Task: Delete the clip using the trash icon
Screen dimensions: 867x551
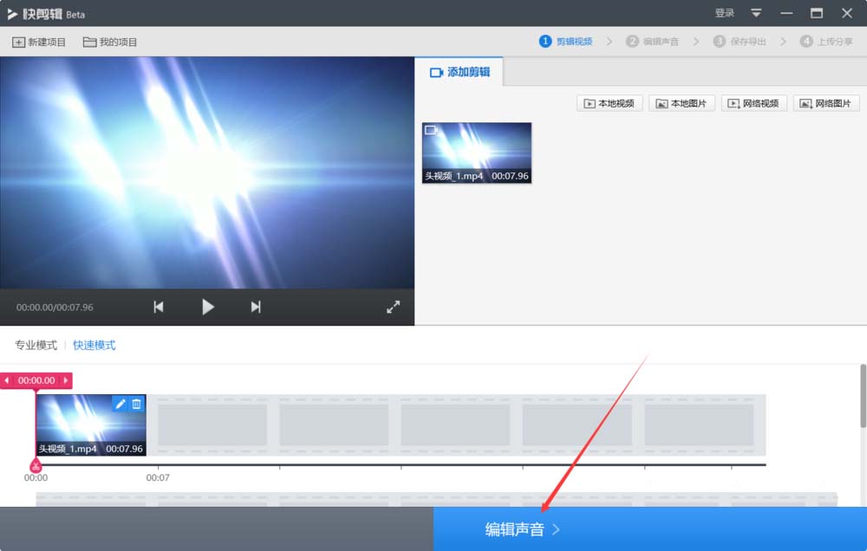Action: click(x=136, y=404)
